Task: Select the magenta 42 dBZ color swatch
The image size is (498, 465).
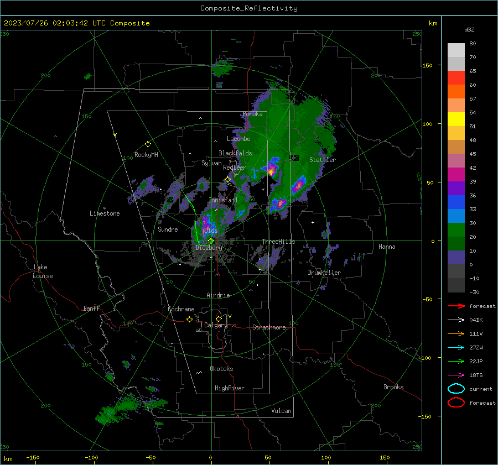Action: [x=456, y=174]
